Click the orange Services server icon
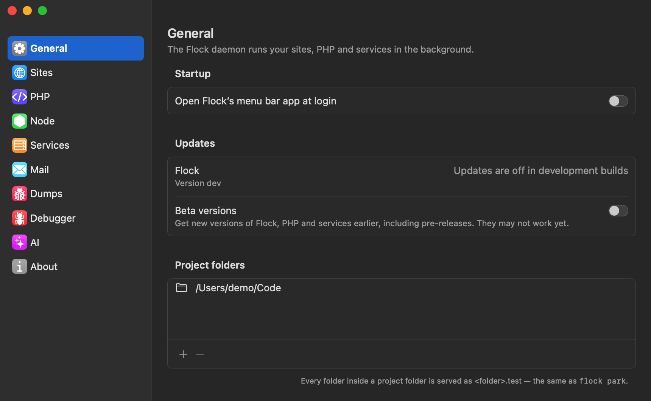651x401 pixels. pyautogui.click(x=20, y=145)
